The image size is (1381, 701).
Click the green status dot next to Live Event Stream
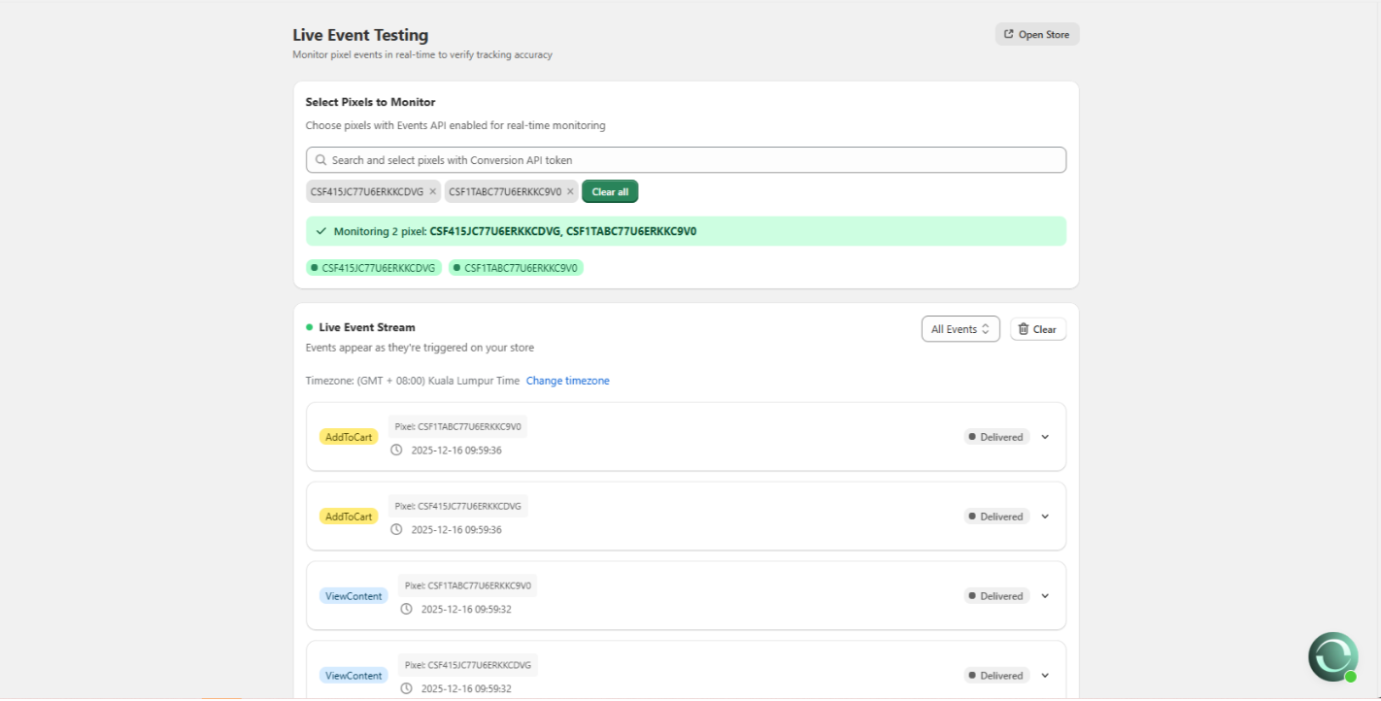309,327
